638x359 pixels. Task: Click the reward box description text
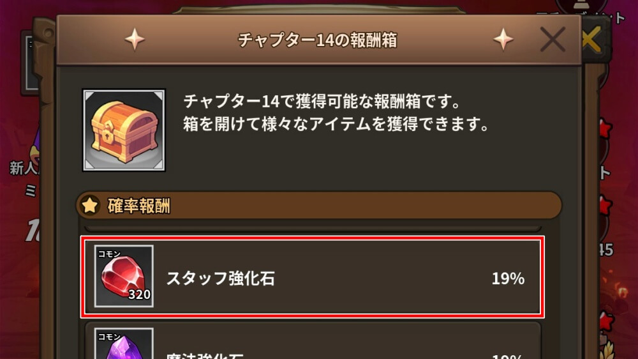point(336,112)
